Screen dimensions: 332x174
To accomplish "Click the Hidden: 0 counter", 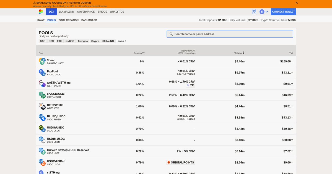I will tap(121, 41).
